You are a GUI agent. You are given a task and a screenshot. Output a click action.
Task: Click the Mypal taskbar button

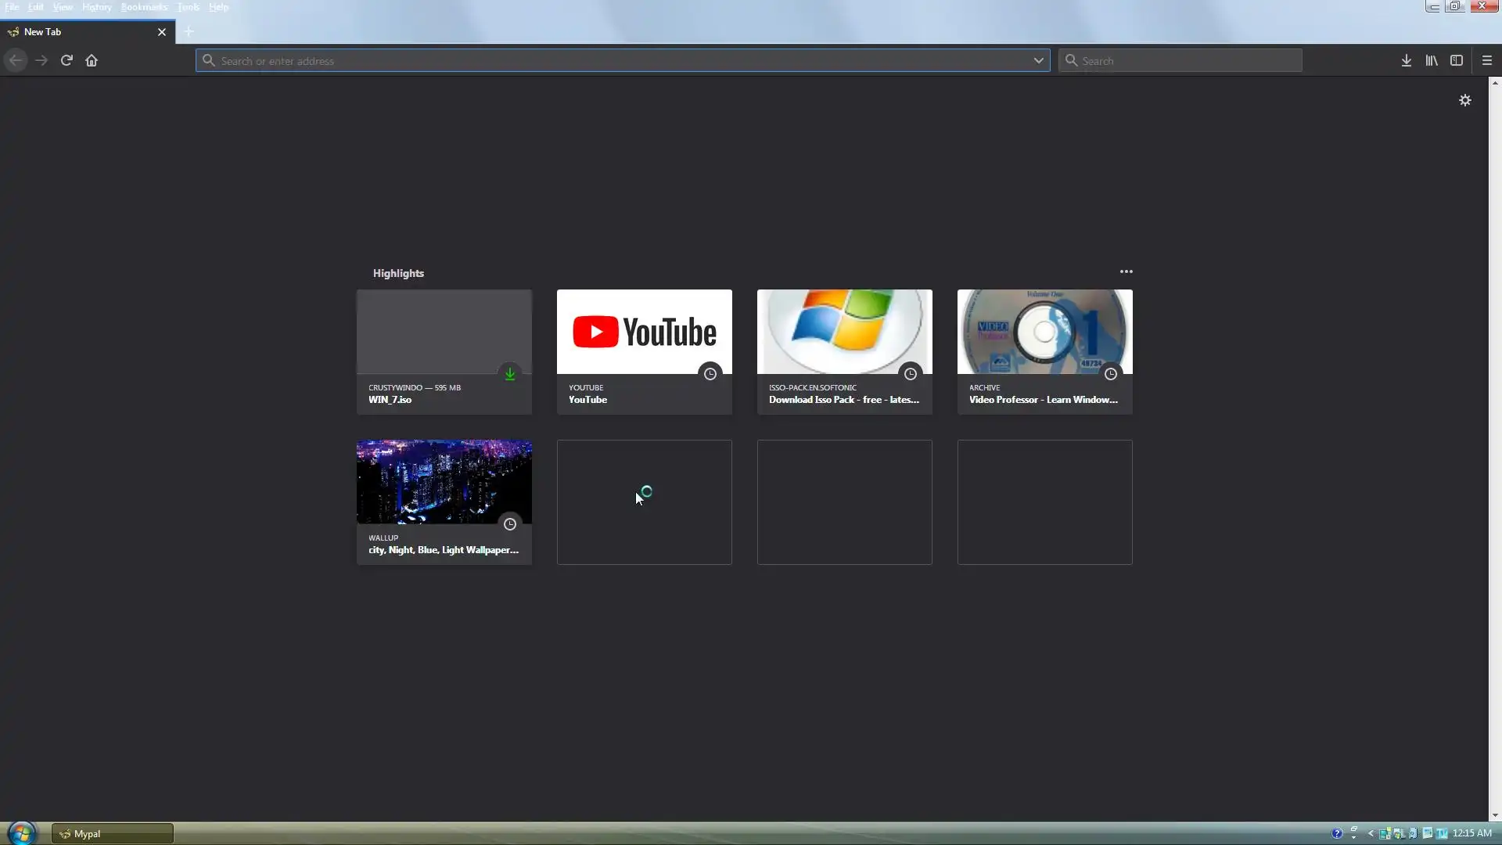point(112,833)
